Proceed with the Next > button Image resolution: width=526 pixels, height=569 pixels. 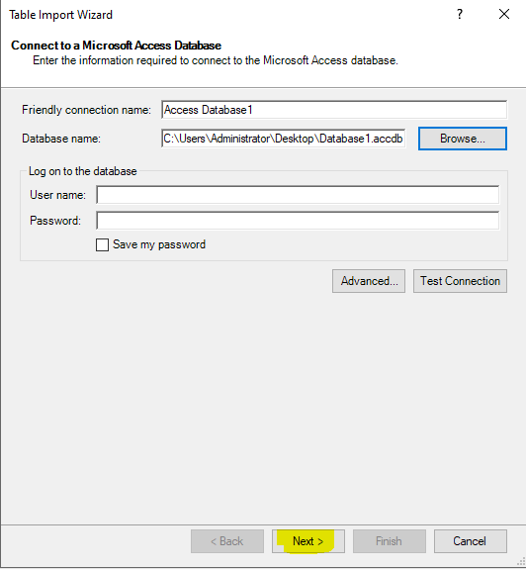click(x=308, y=541)
